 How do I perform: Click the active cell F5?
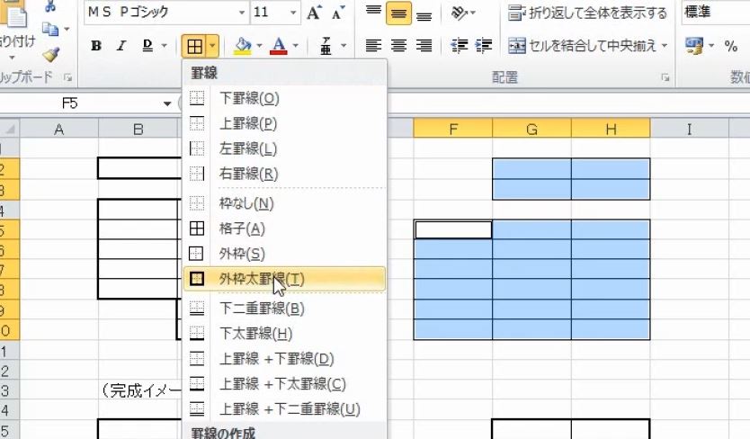pos(453,229)
